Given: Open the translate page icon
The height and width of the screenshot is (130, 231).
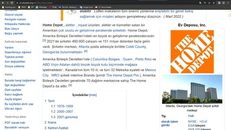Looking at the screenshot, I should pyautogui.click(x=200, y=3).
